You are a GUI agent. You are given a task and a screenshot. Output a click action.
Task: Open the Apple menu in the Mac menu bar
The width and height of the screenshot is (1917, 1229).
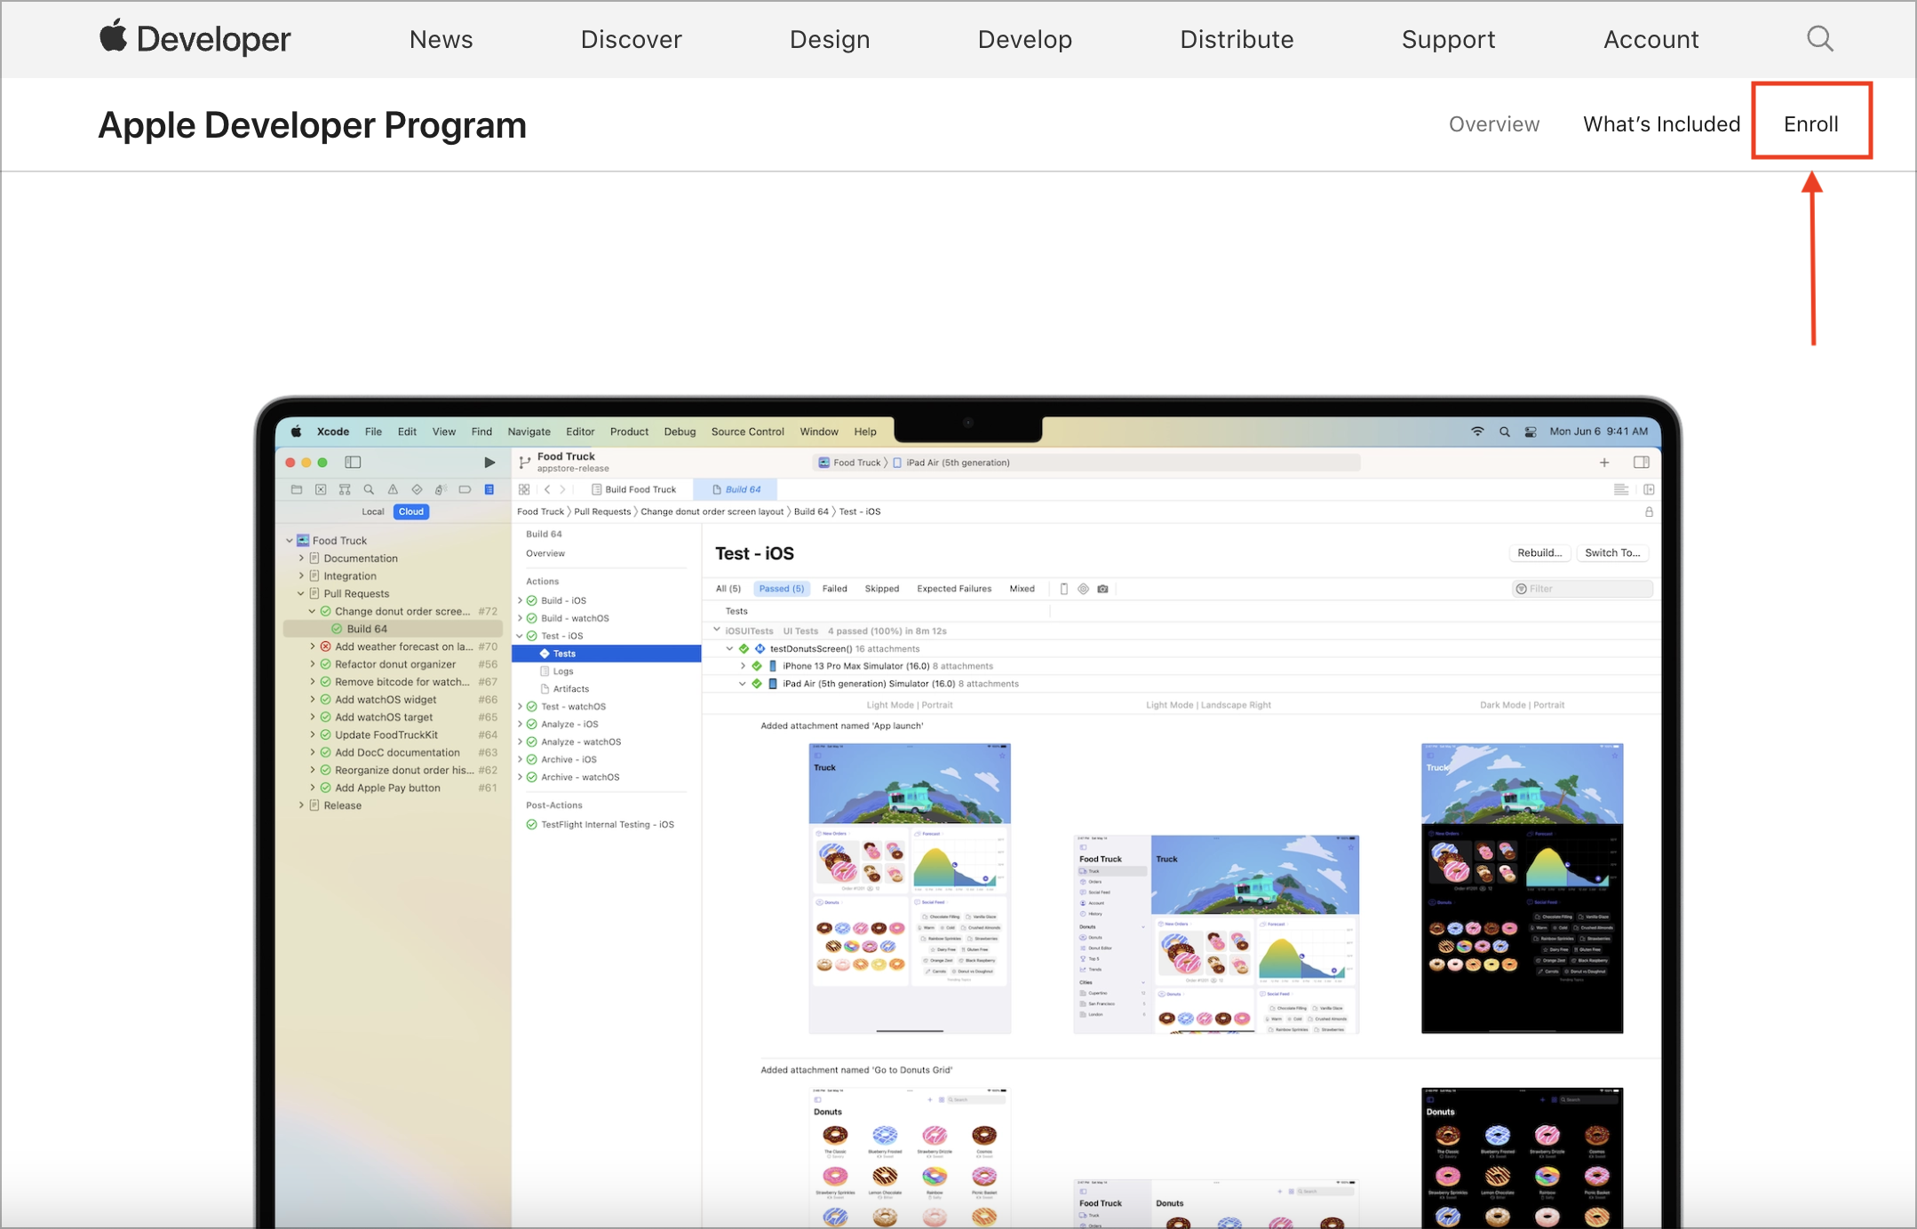(x=297, y=432)
